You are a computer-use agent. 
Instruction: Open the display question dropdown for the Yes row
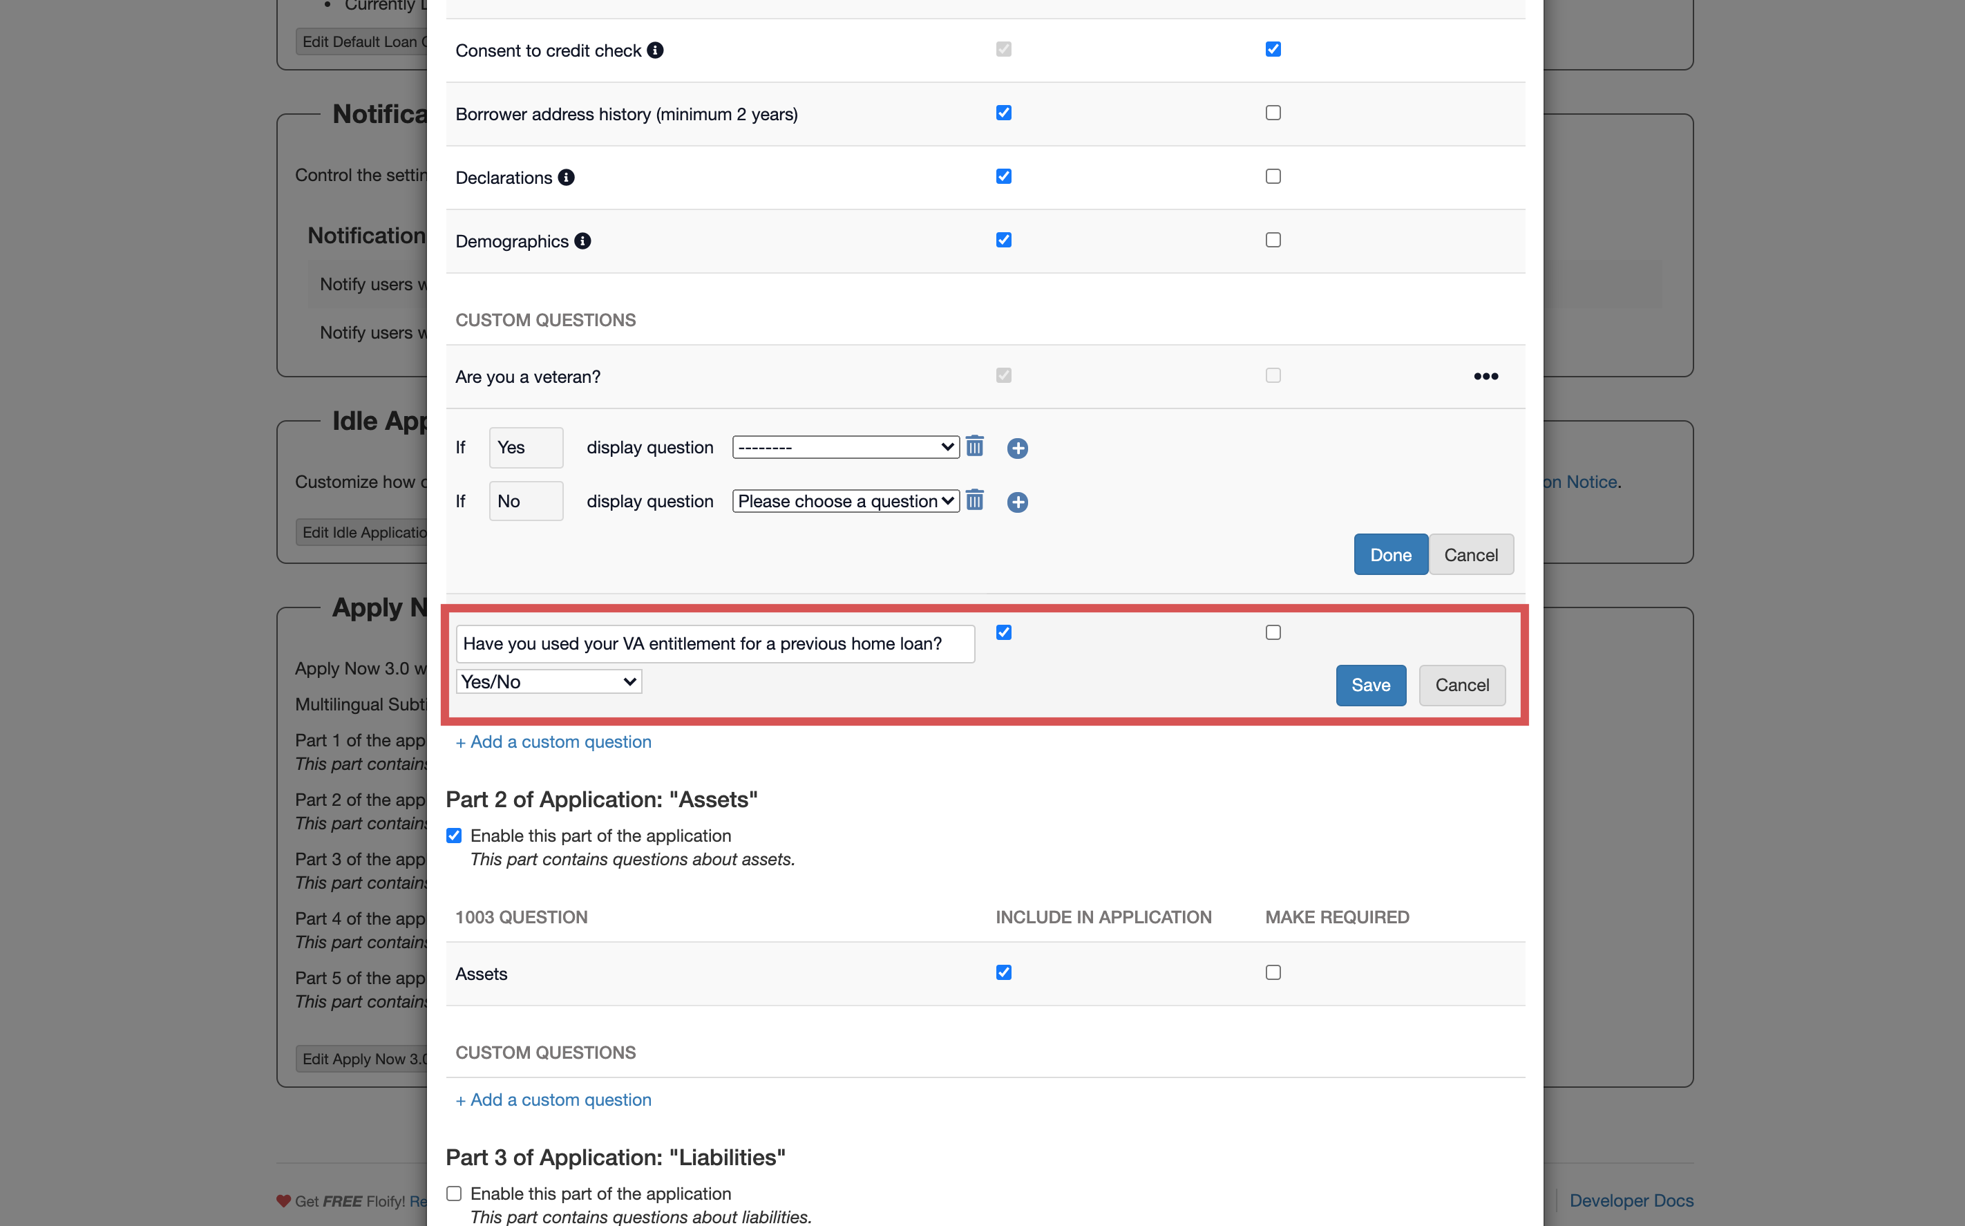(845, 448)
